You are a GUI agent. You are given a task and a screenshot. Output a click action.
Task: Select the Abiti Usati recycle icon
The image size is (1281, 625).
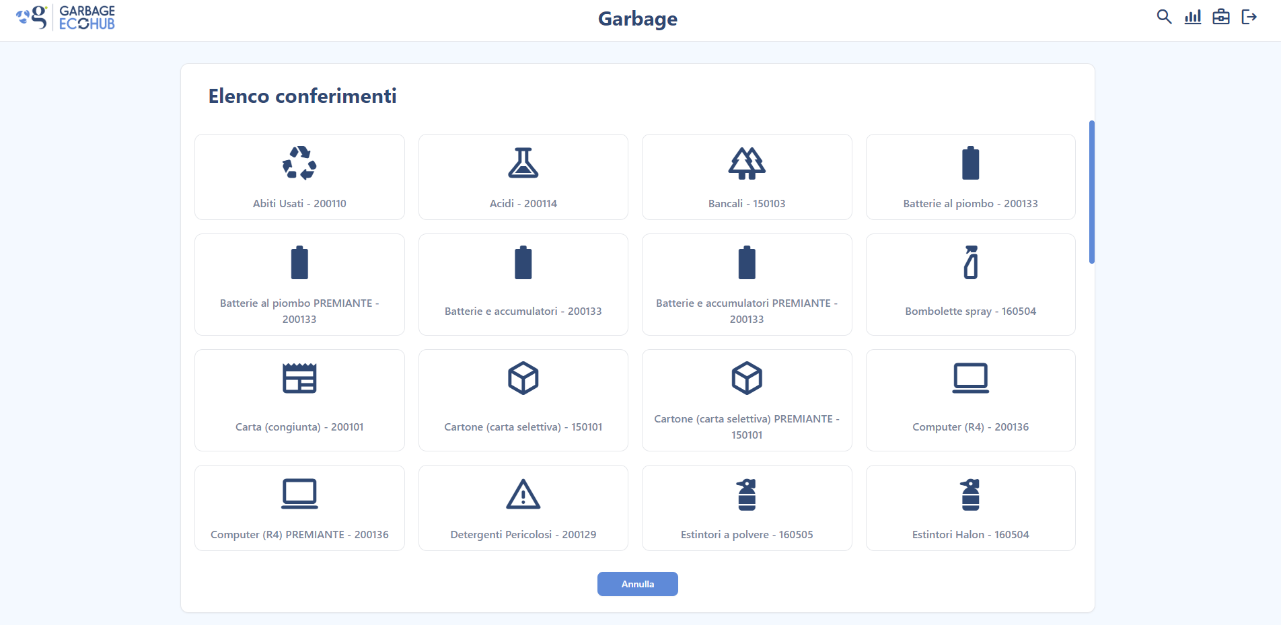[299, 163]
